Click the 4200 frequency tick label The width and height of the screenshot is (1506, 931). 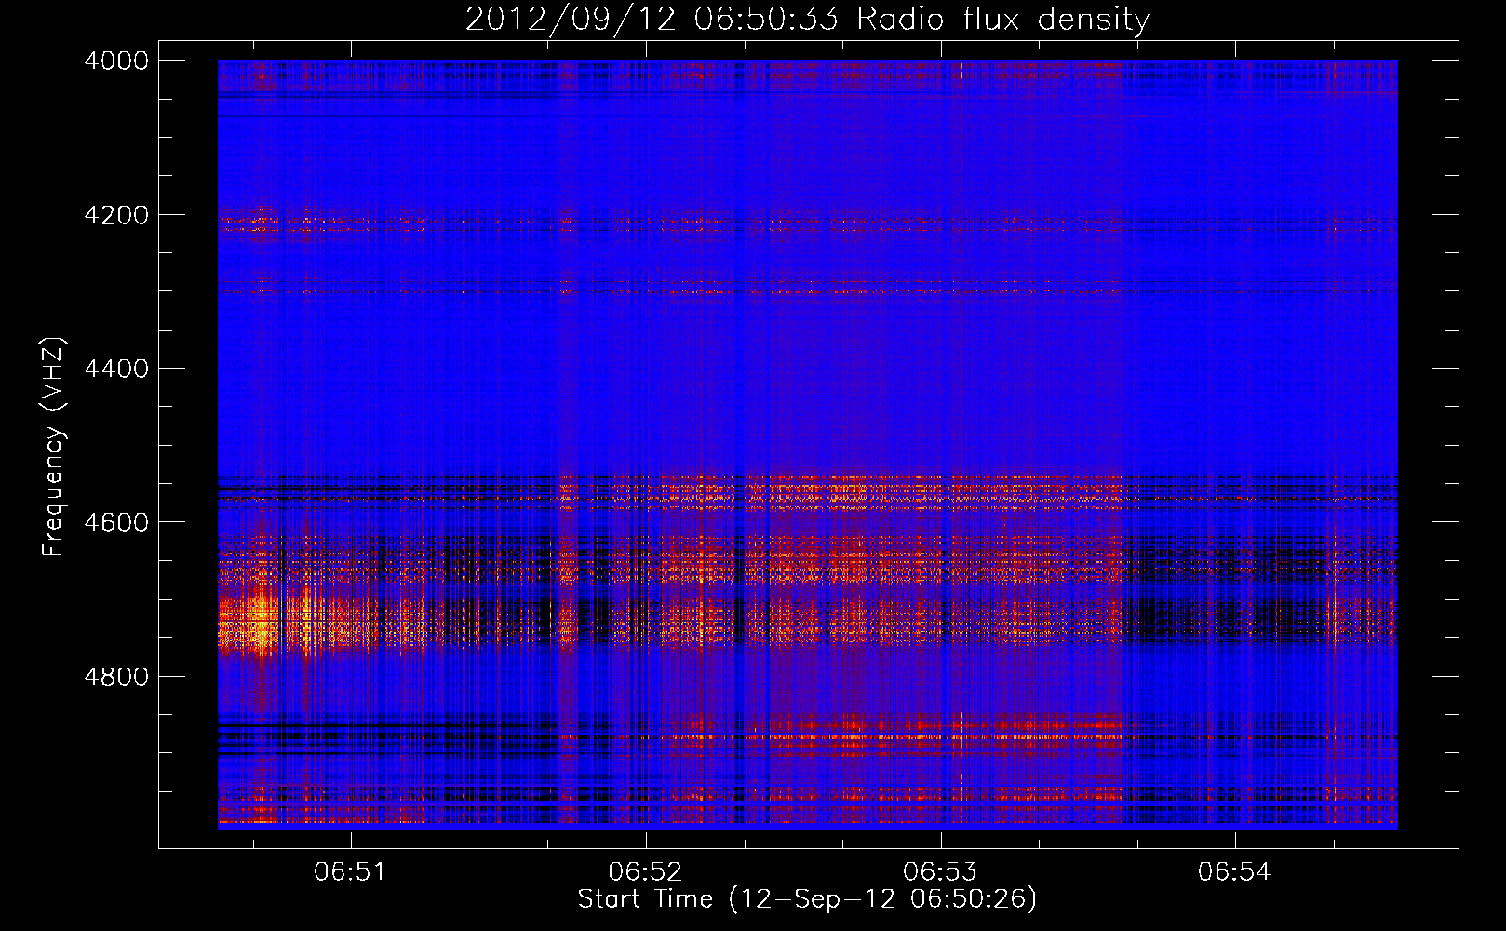tap(116, 215)
